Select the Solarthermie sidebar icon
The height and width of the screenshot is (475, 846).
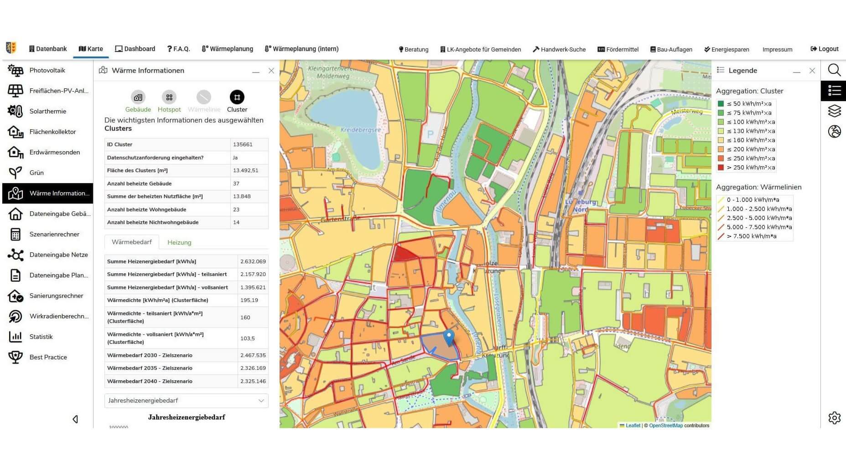point(16,111)
